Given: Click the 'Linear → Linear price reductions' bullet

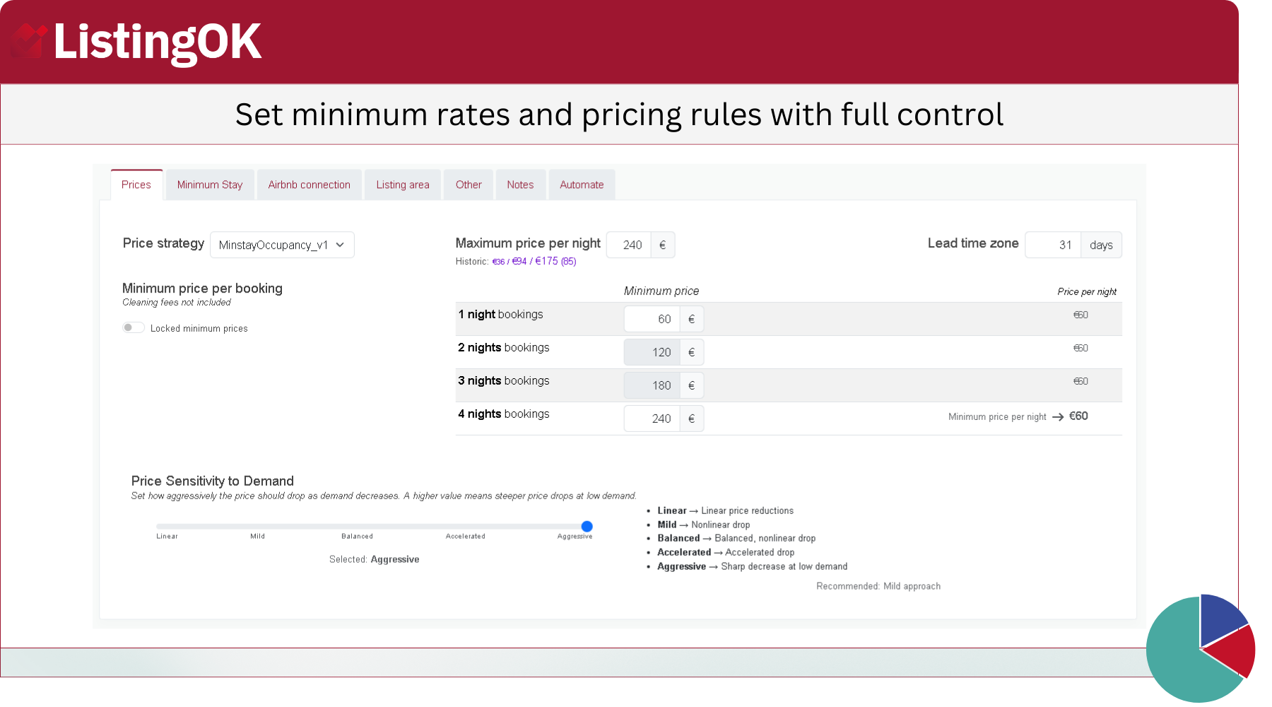Looking at the screenshot, I should pyautogui.click(x=725, y=510).
